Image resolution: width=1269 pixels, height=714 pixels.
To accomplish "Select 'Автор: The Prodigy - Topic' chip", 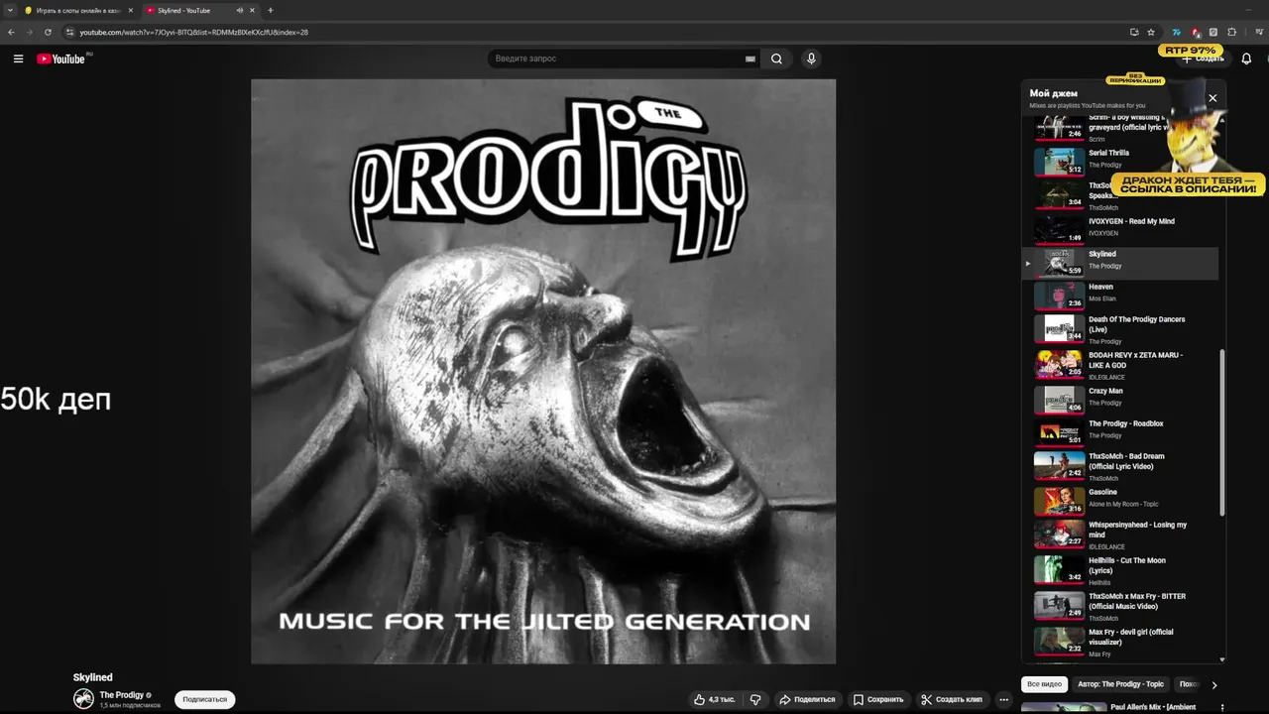I will pyautogui.click(x=1120, y=684).
